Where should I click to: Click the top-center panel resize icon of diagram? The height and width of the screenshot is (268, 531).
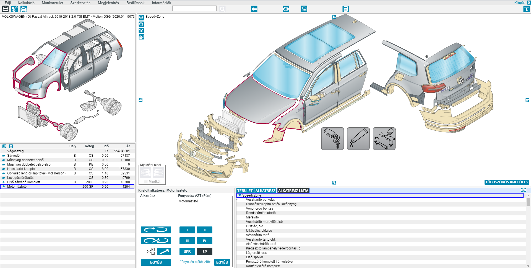tap(334, 17)
